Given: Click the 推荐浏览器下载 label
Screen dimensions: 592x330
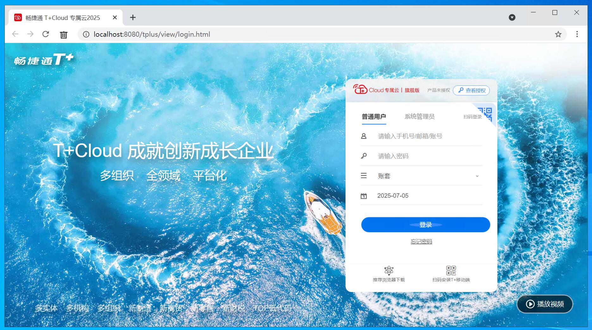Looking at the screenshot, I should point(389,280).
